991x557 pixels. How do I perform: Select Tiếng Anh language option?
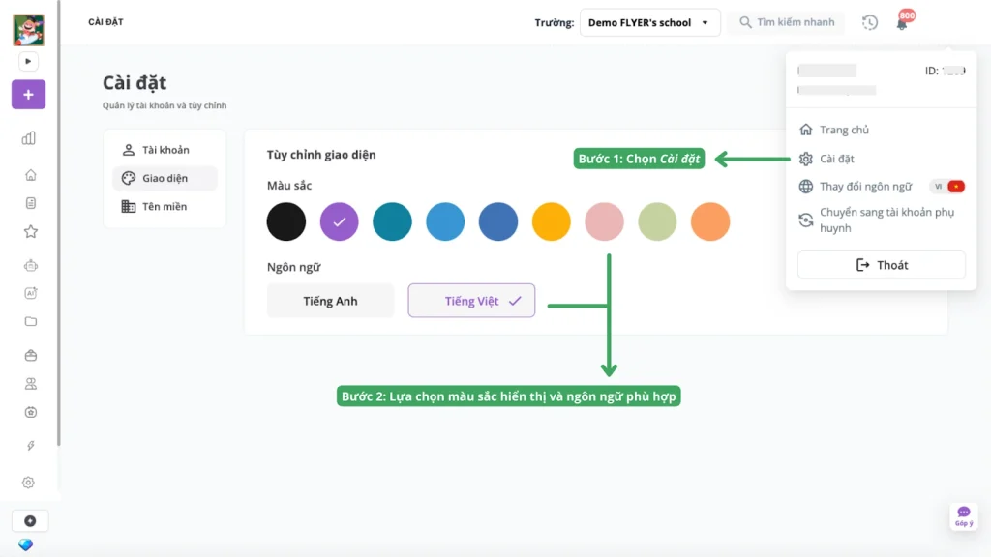pos(330,301)
